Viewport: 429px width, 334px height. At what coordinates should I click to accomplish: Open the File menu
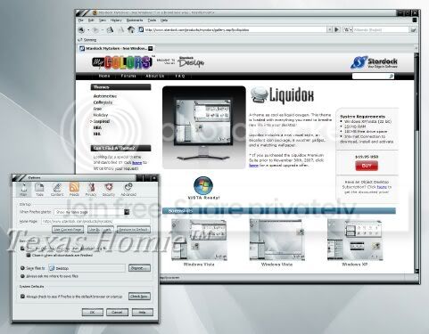(81, 20)
